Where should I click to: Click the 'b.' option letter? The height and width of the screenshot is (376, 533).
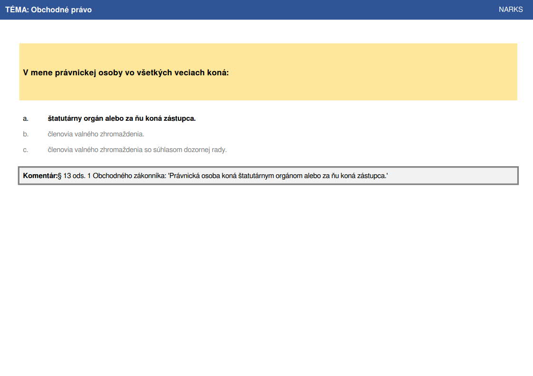point(26,134)
